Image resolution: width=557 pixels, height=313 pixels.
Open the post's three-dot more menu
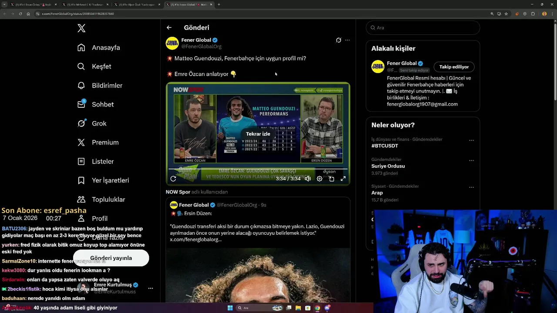coord(347,40)
